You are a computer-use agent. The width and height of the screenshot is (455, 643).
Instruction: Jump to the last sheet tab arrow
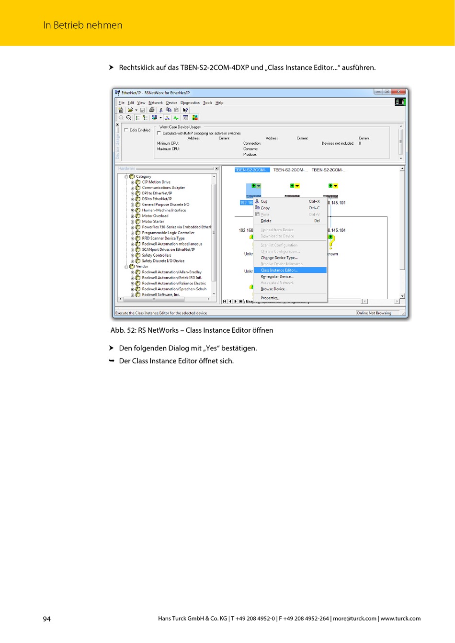point(241,301)
